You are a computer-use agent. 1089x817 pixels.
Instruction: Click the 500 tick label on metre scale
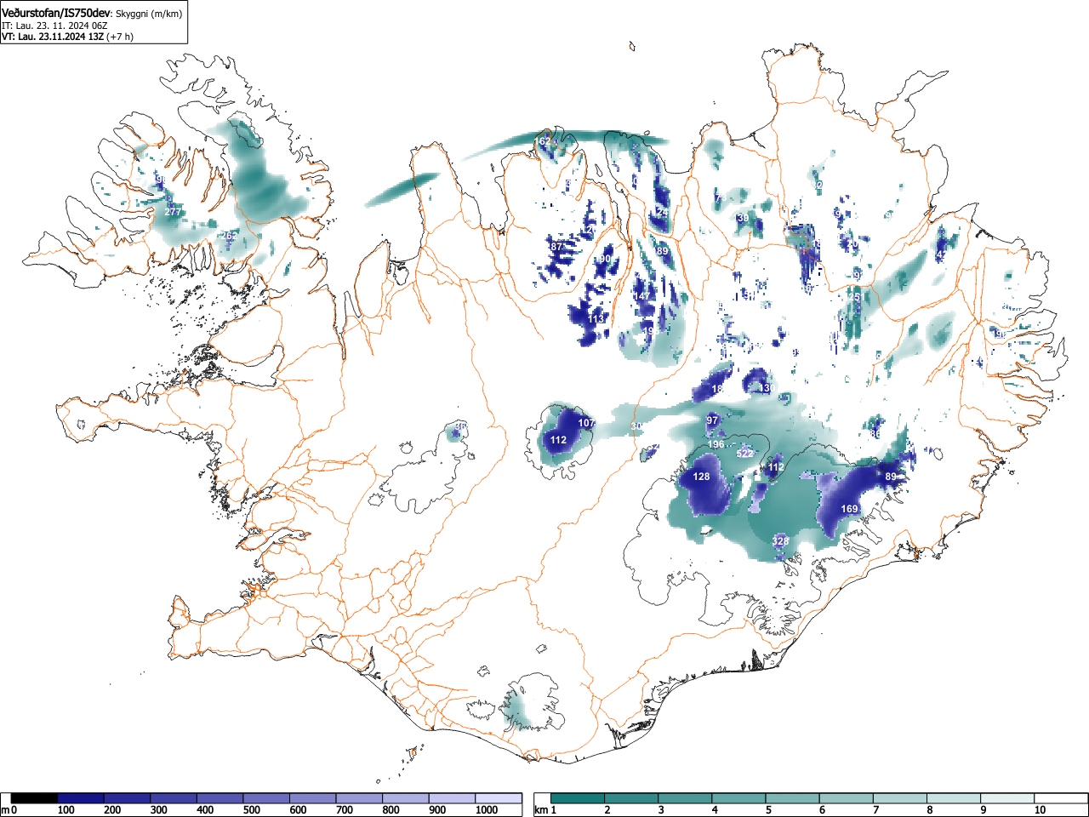click(251, 810)
